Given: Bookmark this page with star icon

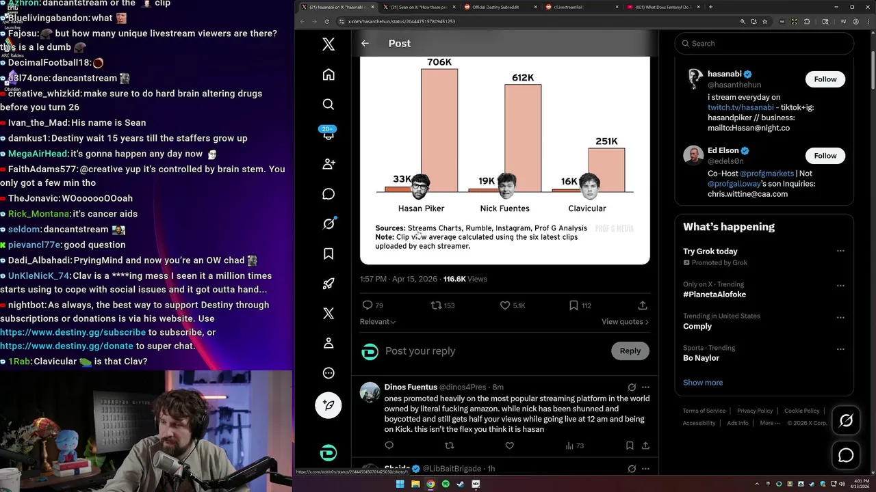Looking at the screenshot, I should click(x=764, y=22).
